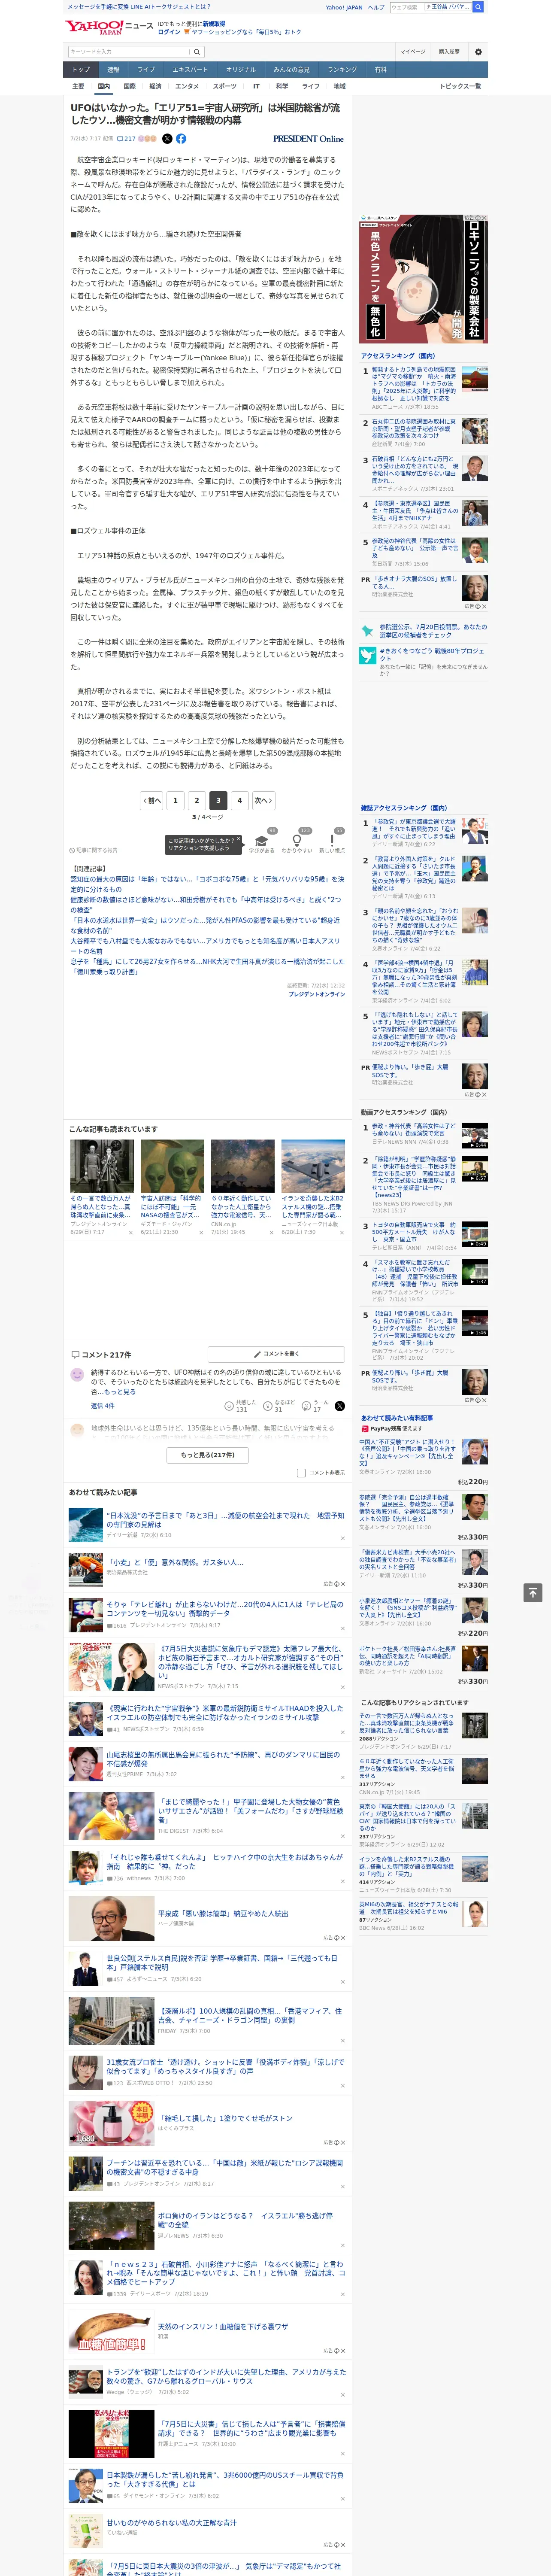Open the 217 comments bubble under the headline
Viewport: 551px width, 2576px height.
(x=126, y=139)
